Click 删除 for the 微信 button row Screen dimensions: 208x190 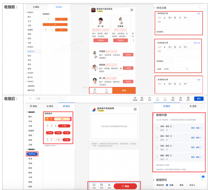click(193, 157)
